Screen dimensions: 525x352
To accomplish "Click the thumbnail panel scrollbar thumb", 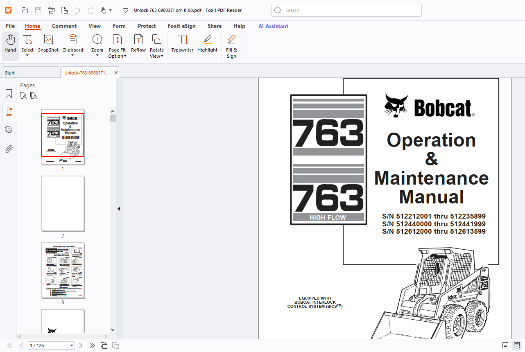I will click(x=113, y=118).
